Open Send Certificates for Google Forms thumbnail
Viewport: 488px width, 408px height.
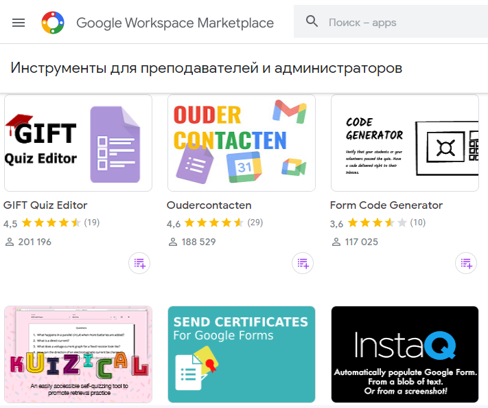pos(242,354)
